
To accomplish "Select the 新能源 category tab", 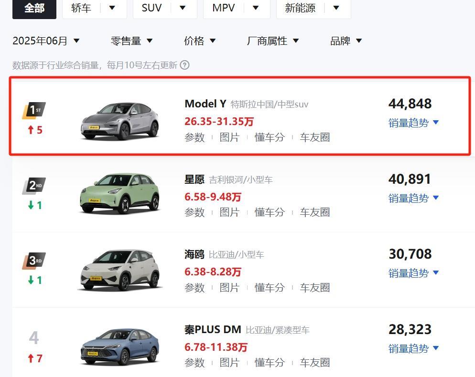I will point(300,8).
